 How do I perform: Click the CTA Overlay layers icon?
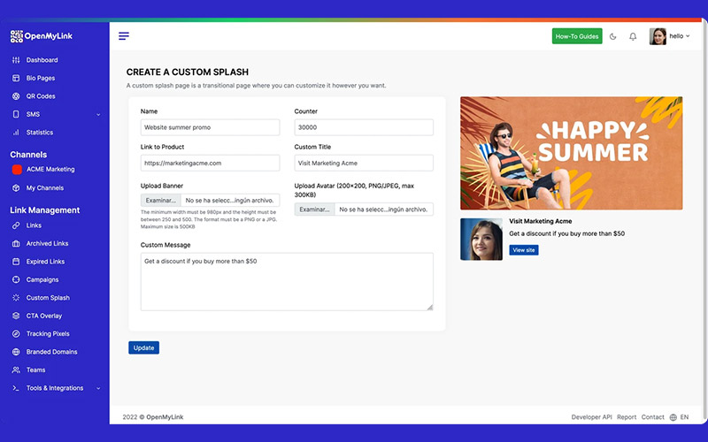[x=16, y=316]
